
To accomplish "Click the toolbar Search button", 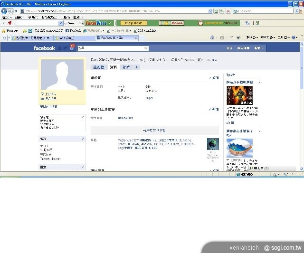I will coord(70,23).
